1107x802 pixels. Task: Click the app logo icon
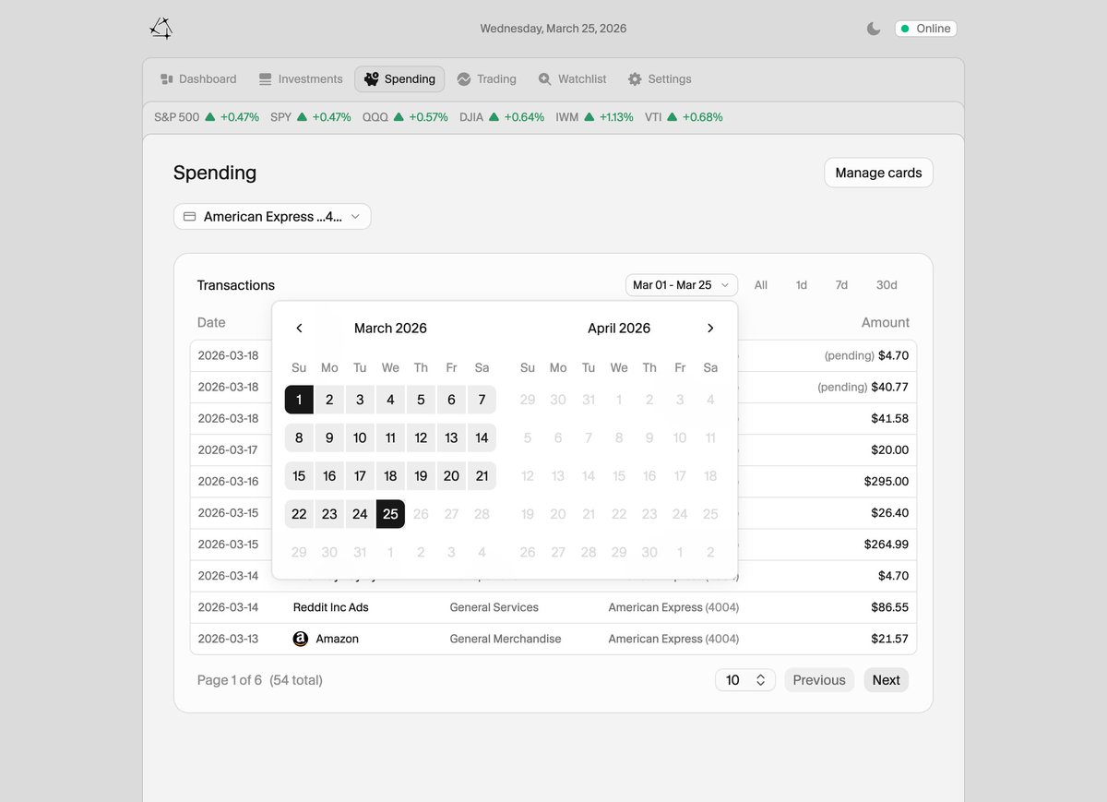[x=161, y=29]
